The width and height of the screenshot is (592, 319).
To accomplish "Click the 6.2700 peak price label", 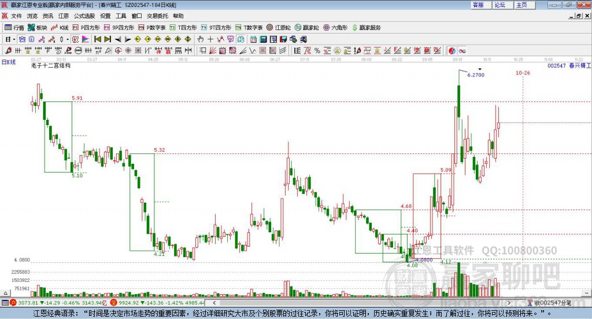I will pos(476,75).
